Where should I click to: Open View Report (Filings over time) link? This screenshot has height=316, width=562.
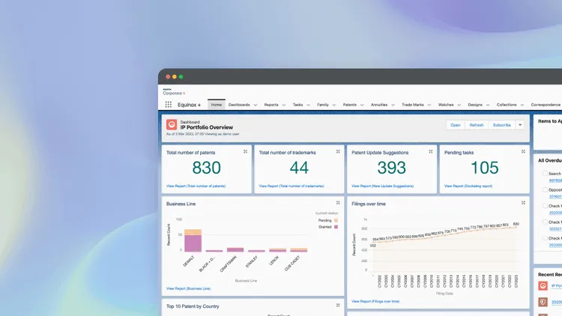point(375,301)
